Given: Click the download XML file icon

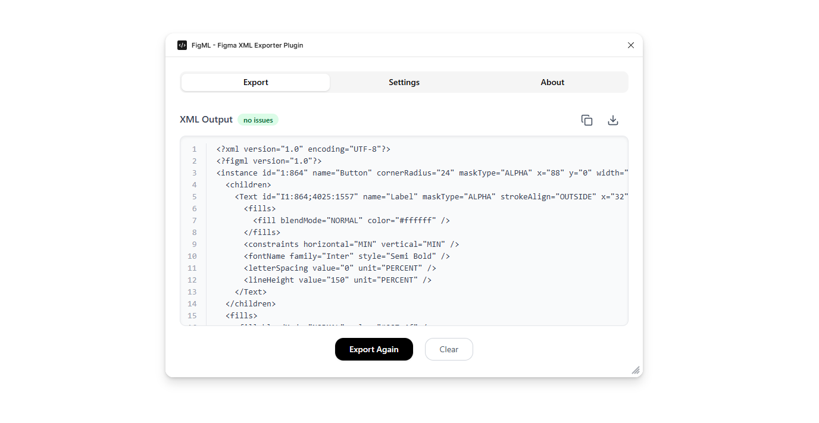Looking at the screenshot, I should pos(612,120).
